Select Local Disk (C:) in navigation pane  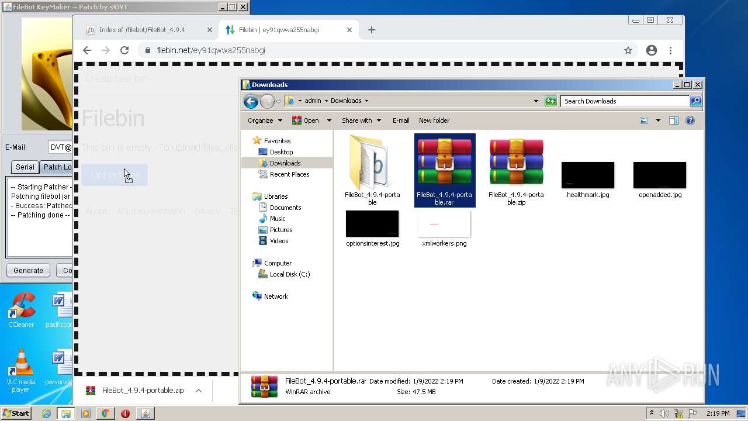(x=290, y=274)
